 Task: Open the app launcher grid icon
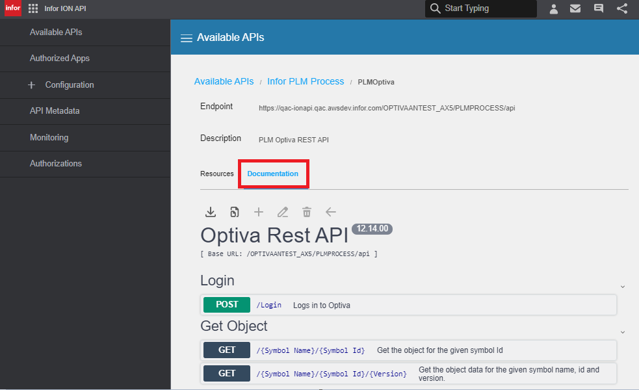click(33, 8)
